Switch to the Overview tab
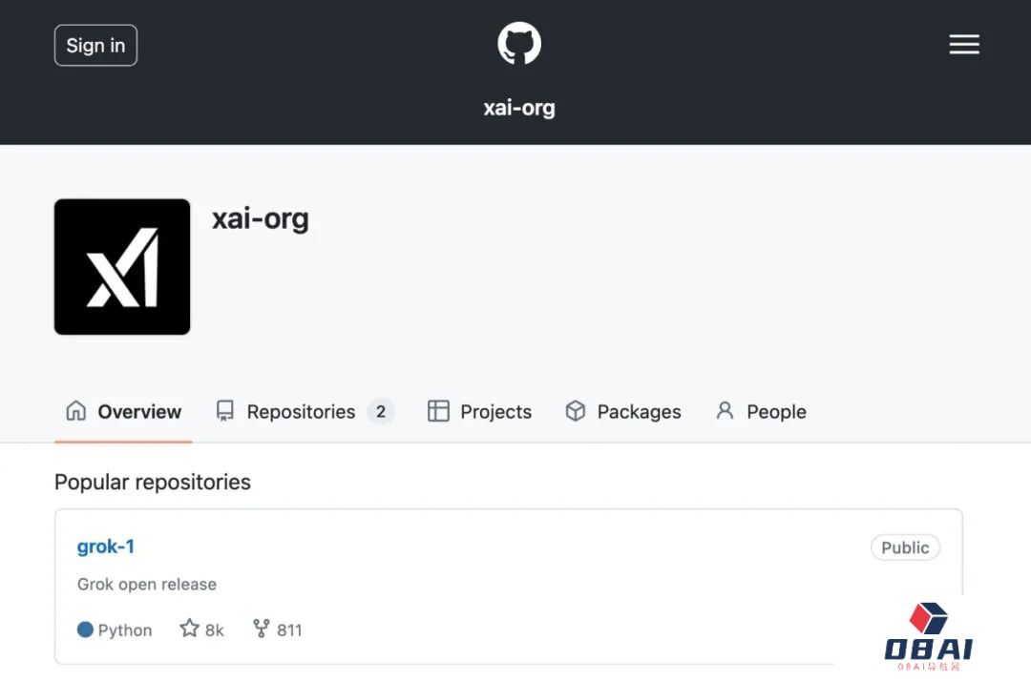This screenshot has height=681, width=1031. (139, 412)
